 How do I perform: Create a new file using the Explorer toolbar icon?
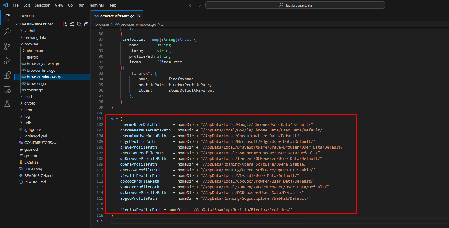point(65,24)
